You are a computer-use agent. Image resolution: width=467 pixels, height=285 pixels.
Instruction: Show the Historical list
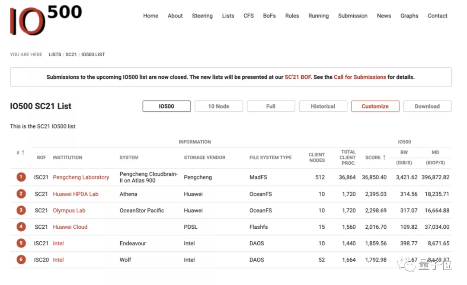pos(323,106)
